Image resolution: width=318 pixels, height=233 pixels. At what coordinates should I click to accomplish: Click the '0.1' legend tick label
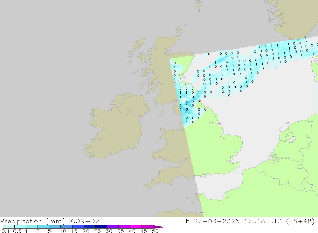5,231
